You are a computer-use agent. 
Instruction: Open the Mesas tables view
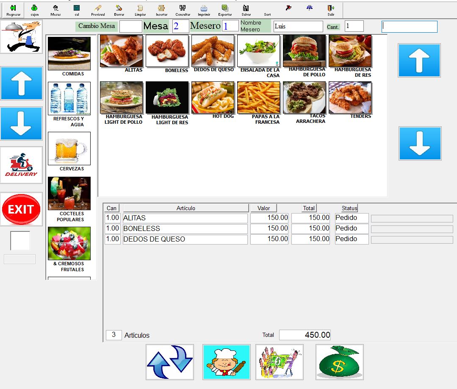pos(55,10)
